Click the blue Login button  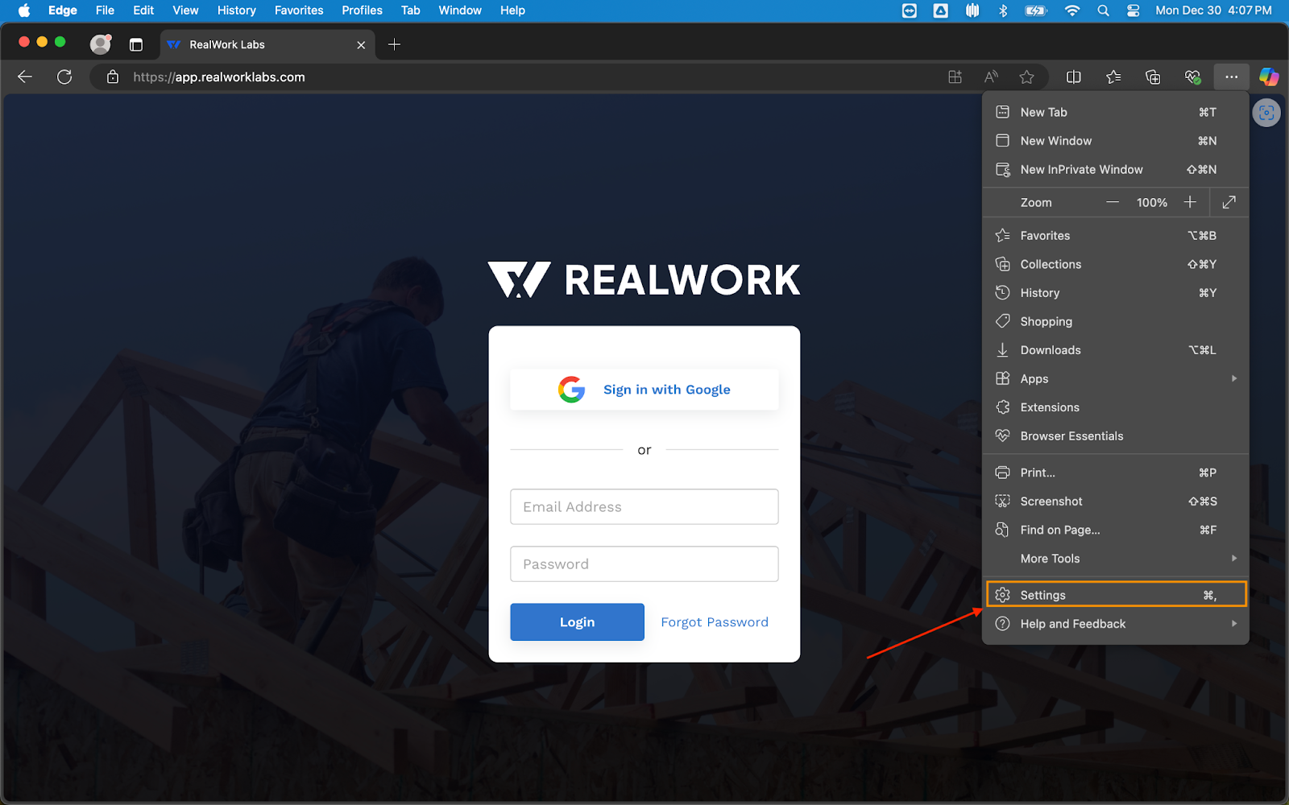click(x=577, y=622)
